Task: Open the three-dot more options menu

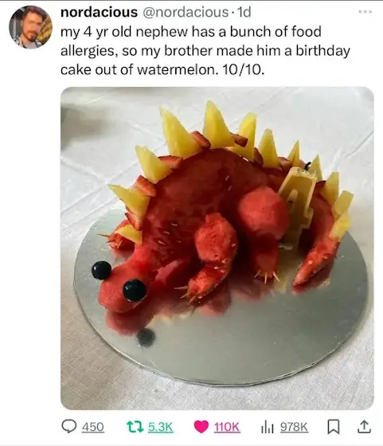Action: tap(365, 12)
